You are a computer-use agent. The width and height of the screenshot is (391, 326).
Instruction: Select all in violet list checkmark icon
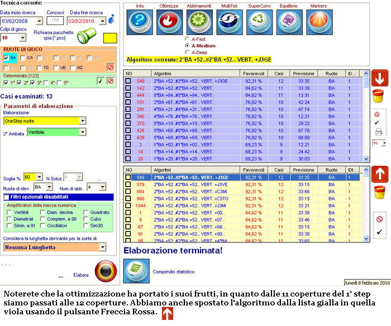pos(377,123)
